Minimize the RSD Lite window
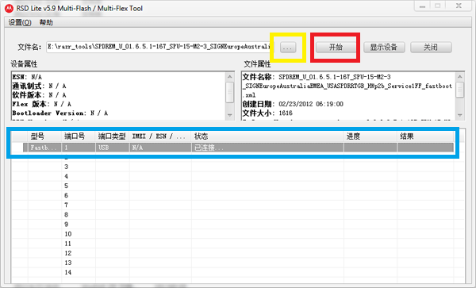Image resolution: width=476 pixels, height=288 pixels. pyautogui.click(x=422, y=6)
